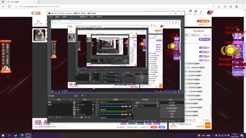
Task: Click the 开始录制 button
Action: [x=172, y=105]
